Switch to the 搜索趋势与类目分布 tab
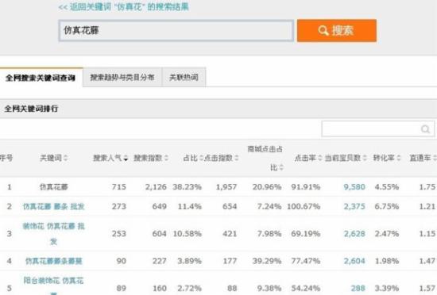The height and width of the screenshot is (295, 437). tap(122, 77)
